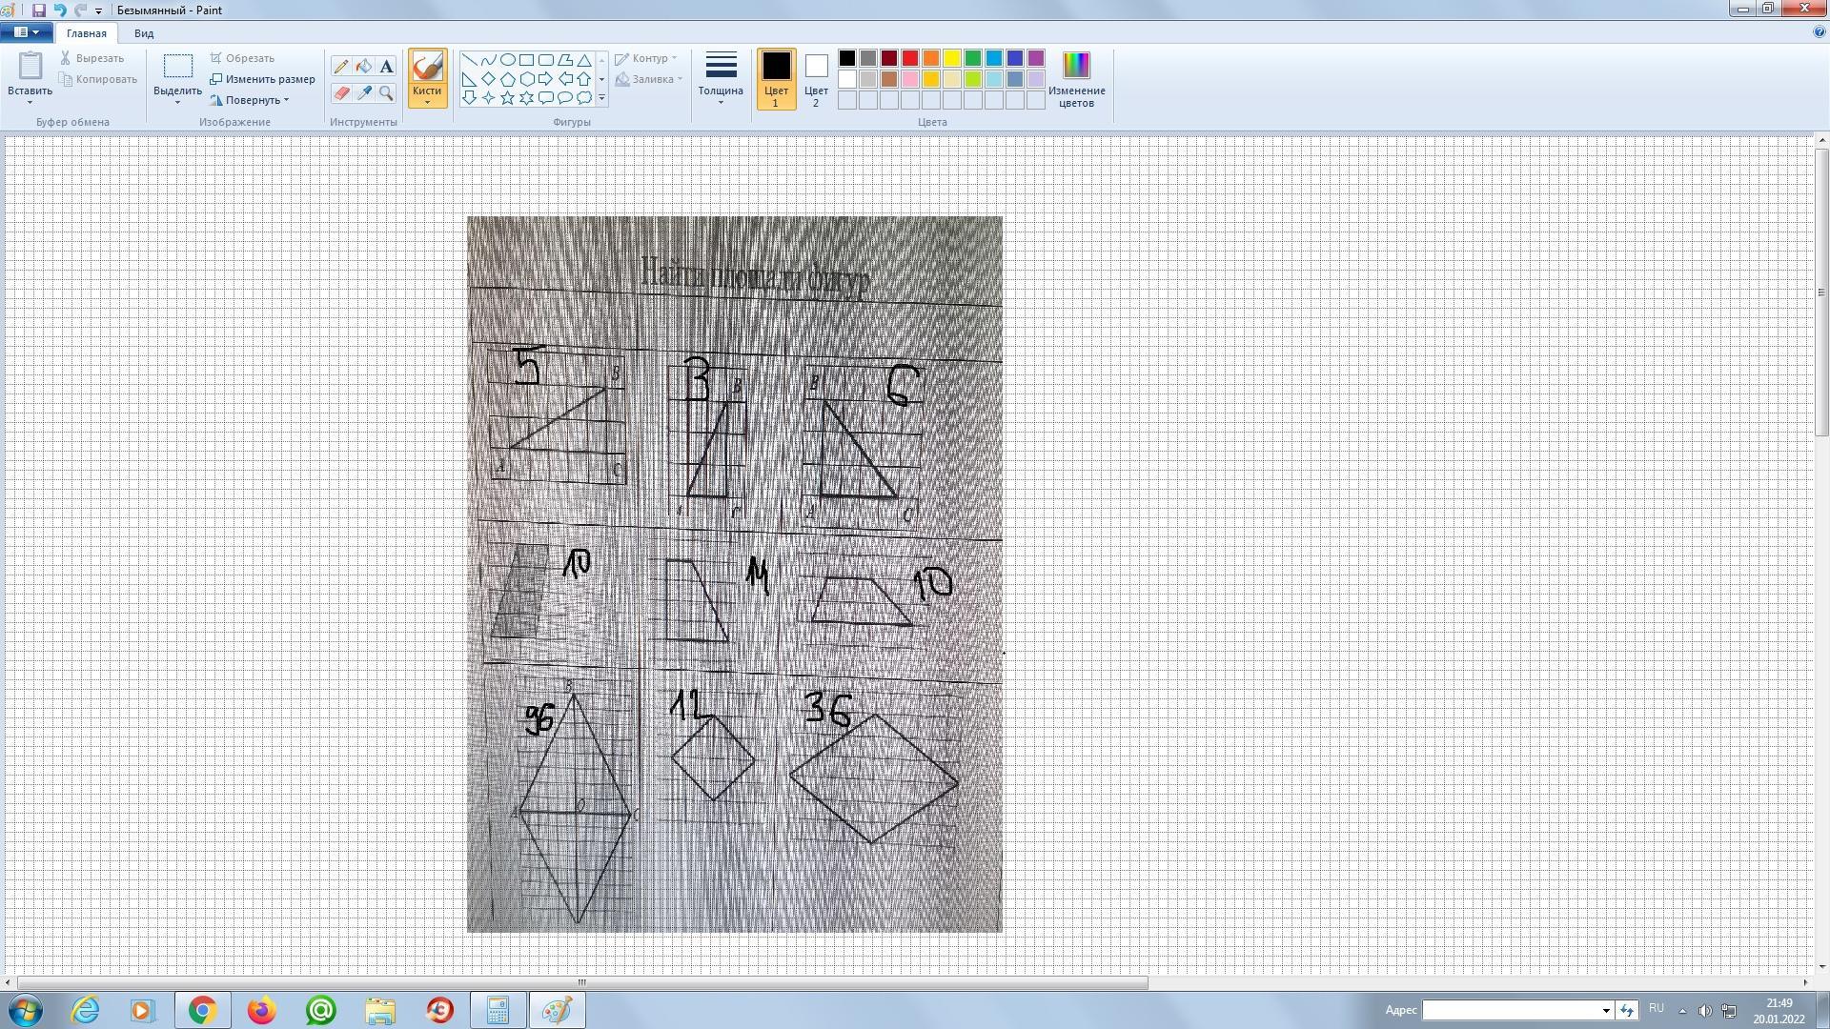This screenshot has height=1029, width=1830.
Task: Open the Выделить selection dropdown arrow
Action: click(x=177, y=102)
